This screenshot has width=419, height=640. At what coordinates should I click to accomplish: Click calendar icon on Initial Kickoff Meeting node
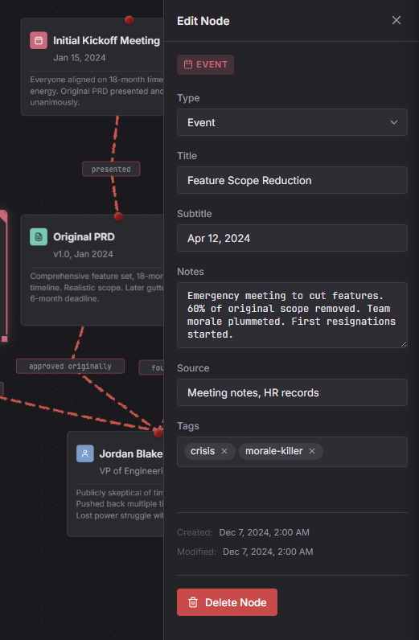pyautogui.click(x=39, y=41)
